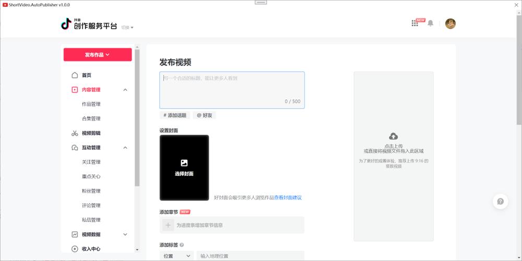The image size is (522, 261).
Task: Click the sidebar vertical scrollbar thumb
Action: coord(137,117)
